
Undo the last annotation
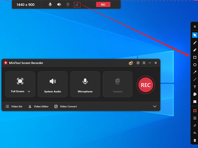click(x=195, y=133)
